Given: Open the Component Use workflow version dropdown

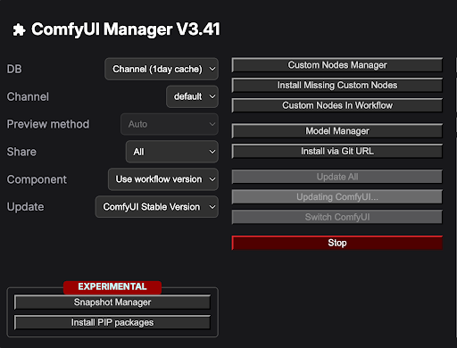Looking at the screenshot, I should coord(163,179).
